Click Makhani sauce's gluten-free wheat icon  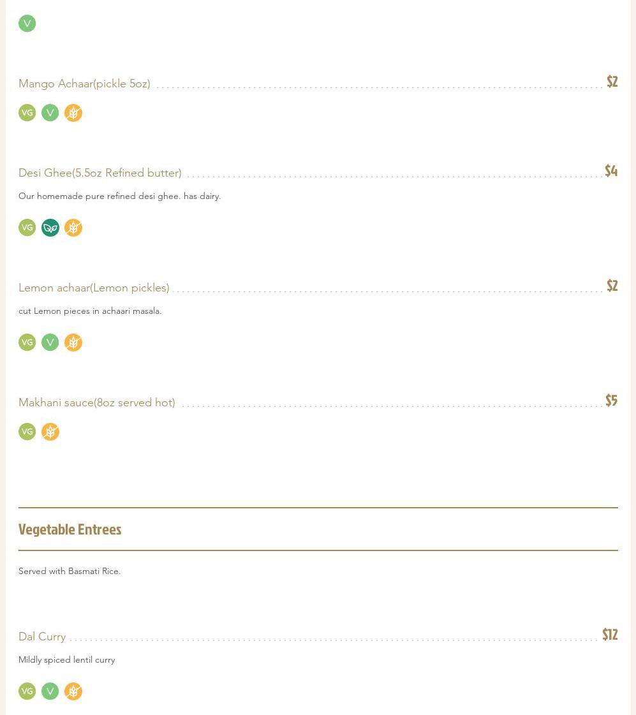(50, 432)
